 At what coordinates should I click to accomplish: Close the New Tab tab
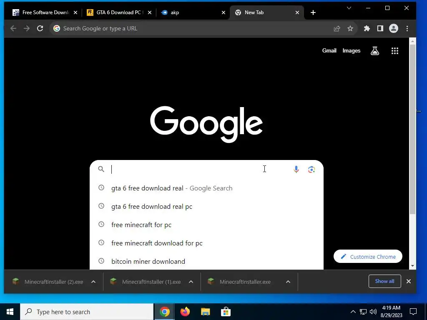pos(297,12)
